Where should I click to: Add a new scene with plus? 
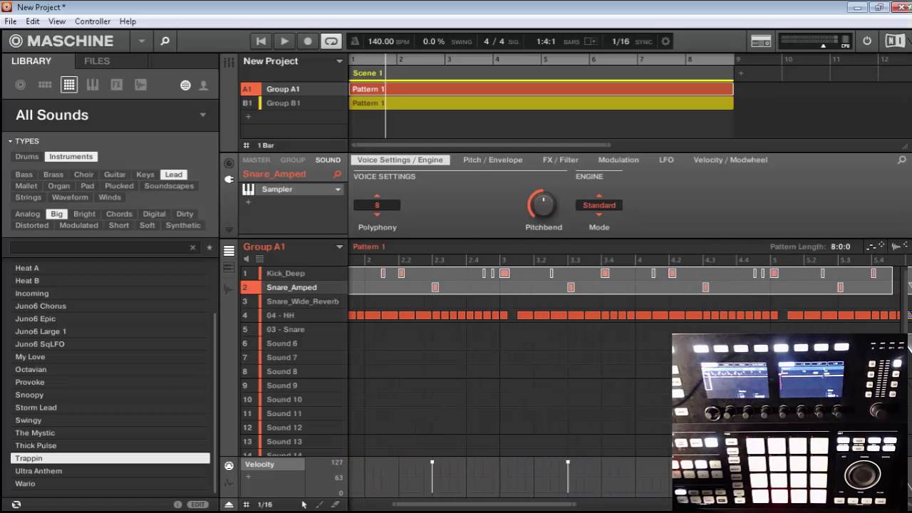(741, 73)
